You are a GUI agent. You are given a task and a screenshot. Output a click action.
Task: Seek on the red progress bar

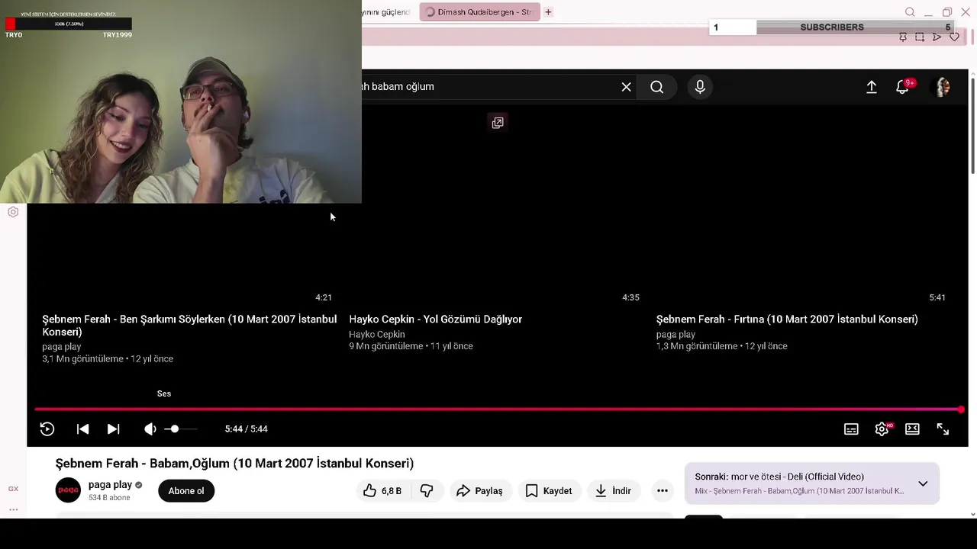498,409
